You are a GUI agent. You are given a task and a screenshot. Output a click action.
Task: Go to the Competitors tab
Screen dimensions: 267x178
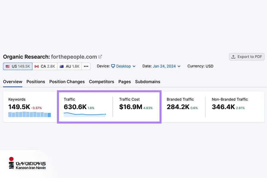(x=101, y=82)
